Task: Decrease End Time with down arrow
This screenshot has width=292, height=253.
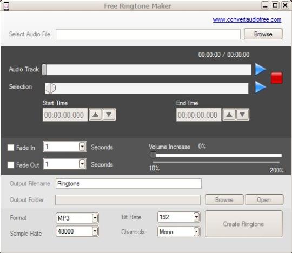Action: click(x=242, y=115)
